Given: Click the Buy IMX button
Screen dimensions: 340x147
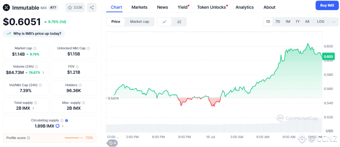Looking at the screenshot, I should 327,5.
